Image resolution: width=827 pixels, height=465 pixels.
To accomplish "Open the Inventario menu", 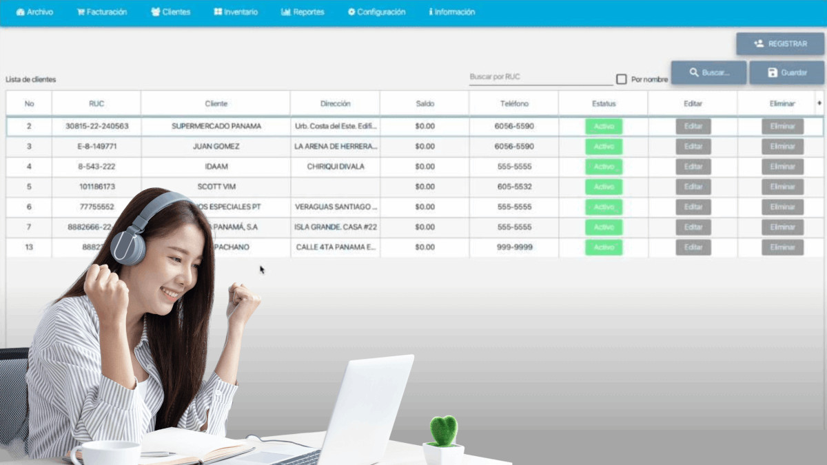I will pyautogui.click(x=236, y=12).
